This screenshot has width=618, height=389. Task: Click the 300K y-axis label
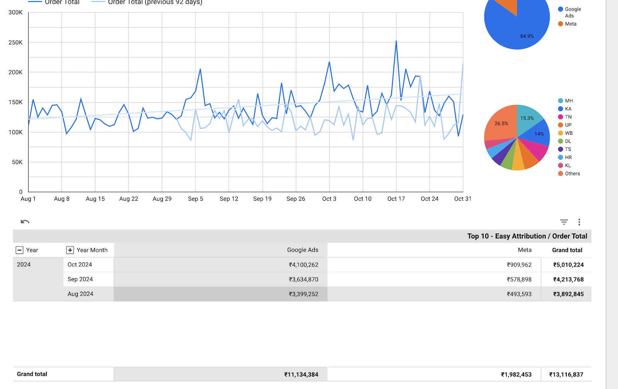[x=15, y=12]
